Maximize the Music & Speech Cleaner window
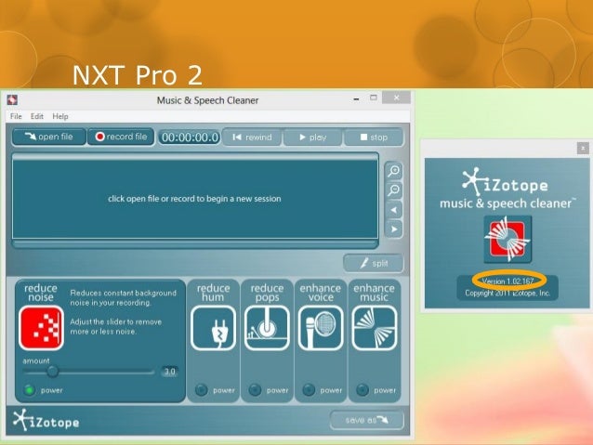This screenshot has height=445, width=593. (374, 98)
